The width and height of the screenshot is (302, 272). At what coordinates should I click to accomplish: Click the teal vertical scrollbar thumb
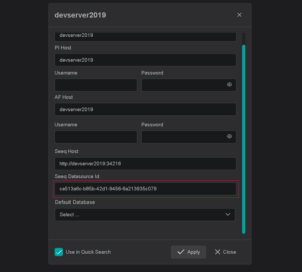[x=244, y=139]
